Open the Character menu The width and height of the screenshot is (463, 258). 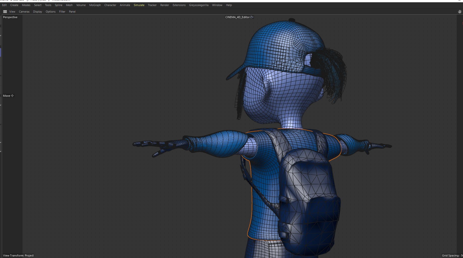110,5
